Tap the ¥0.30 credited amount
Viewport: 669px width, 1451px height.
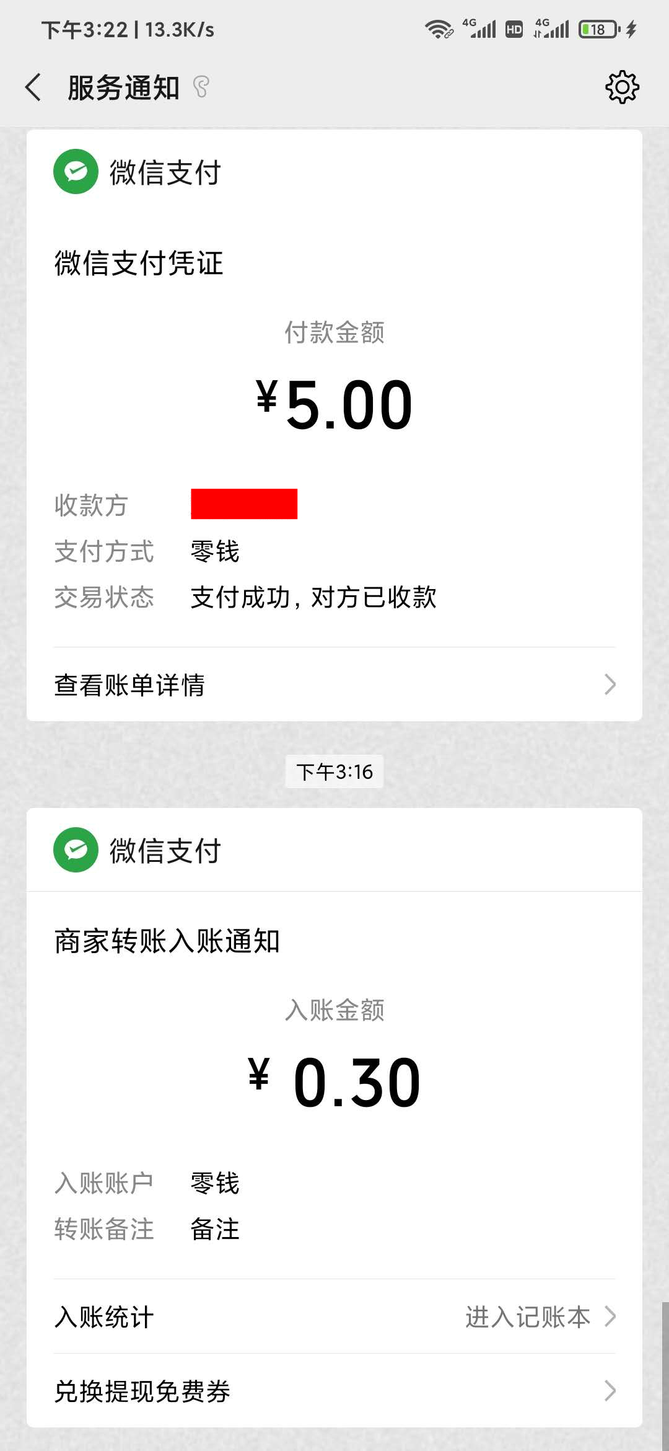tap(334, 1083)
